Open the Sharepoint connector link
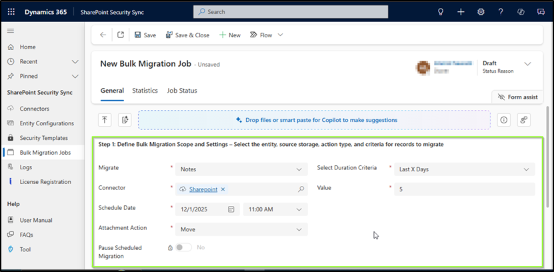 click(x=203, y=189)
